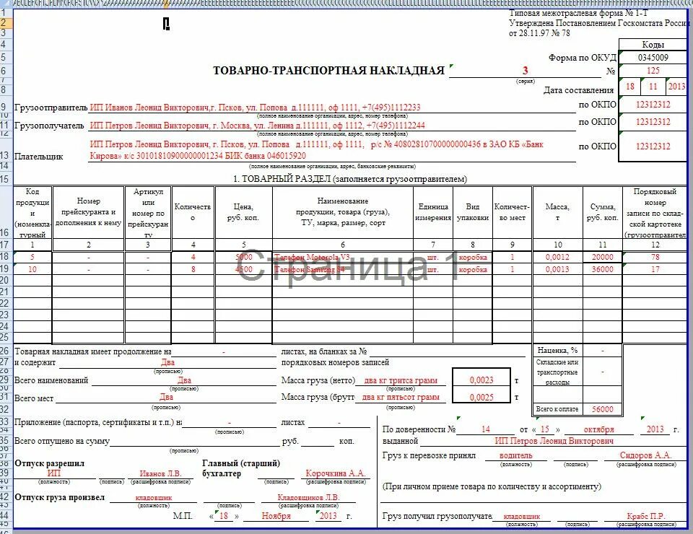Click the mass cell "0,0013"
The height and width of the screenshot is (534, 693).
[x=557, y=269]
